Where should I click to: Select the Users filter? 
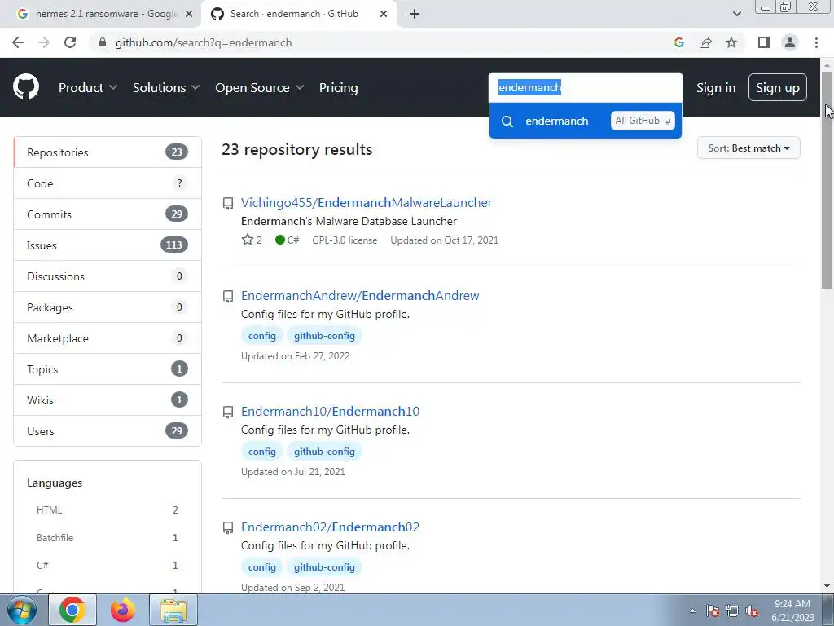point(108,430)
